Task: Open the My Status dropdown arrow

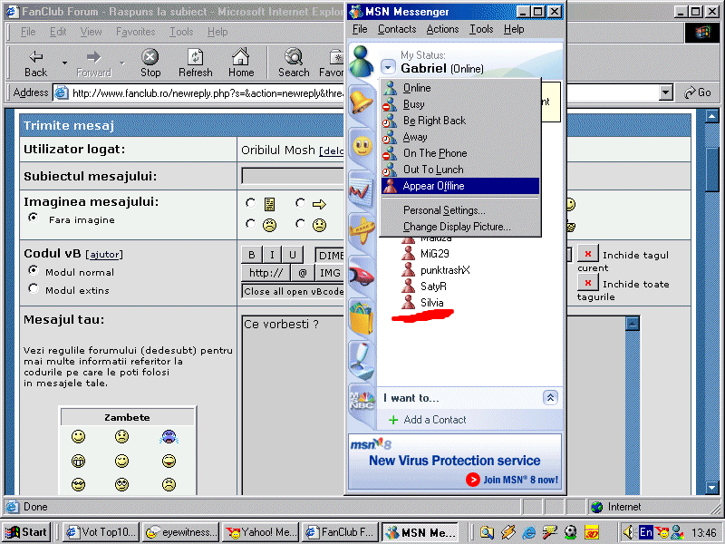Action: point(388,67)
